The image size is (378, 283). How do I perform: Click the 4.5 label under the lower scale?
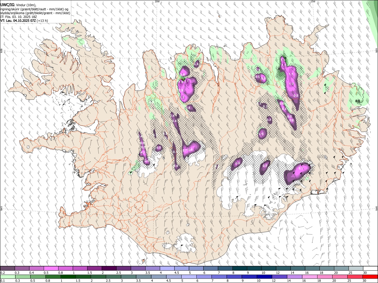tap(169, 281)
